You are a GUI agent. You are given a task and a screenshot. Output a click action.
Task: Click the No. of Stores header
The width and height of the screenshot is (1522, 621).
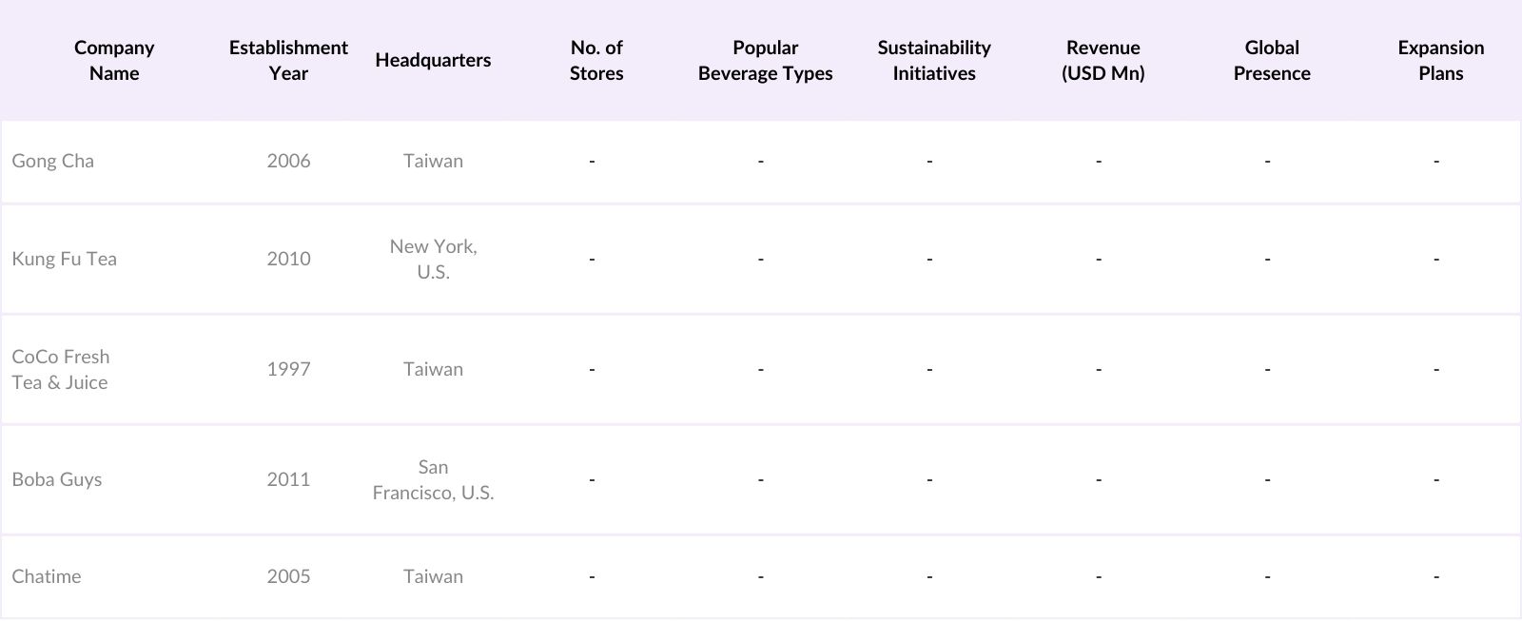coord(596,60)
